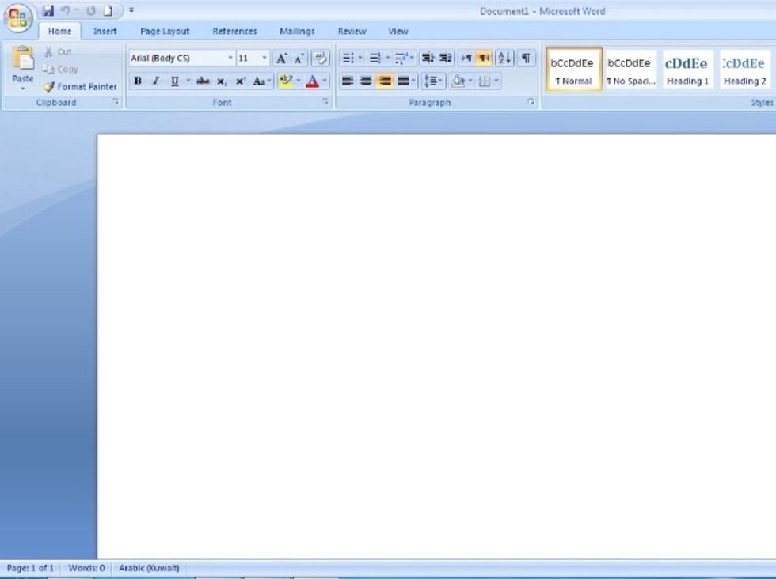Click the Office button logo
This screenshot has width=776, height=579.
(19, 17)
